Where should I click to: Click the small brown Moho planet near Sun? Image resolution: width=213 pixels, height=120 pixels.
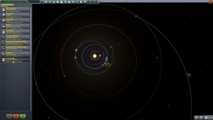click(x=100, y=56)
